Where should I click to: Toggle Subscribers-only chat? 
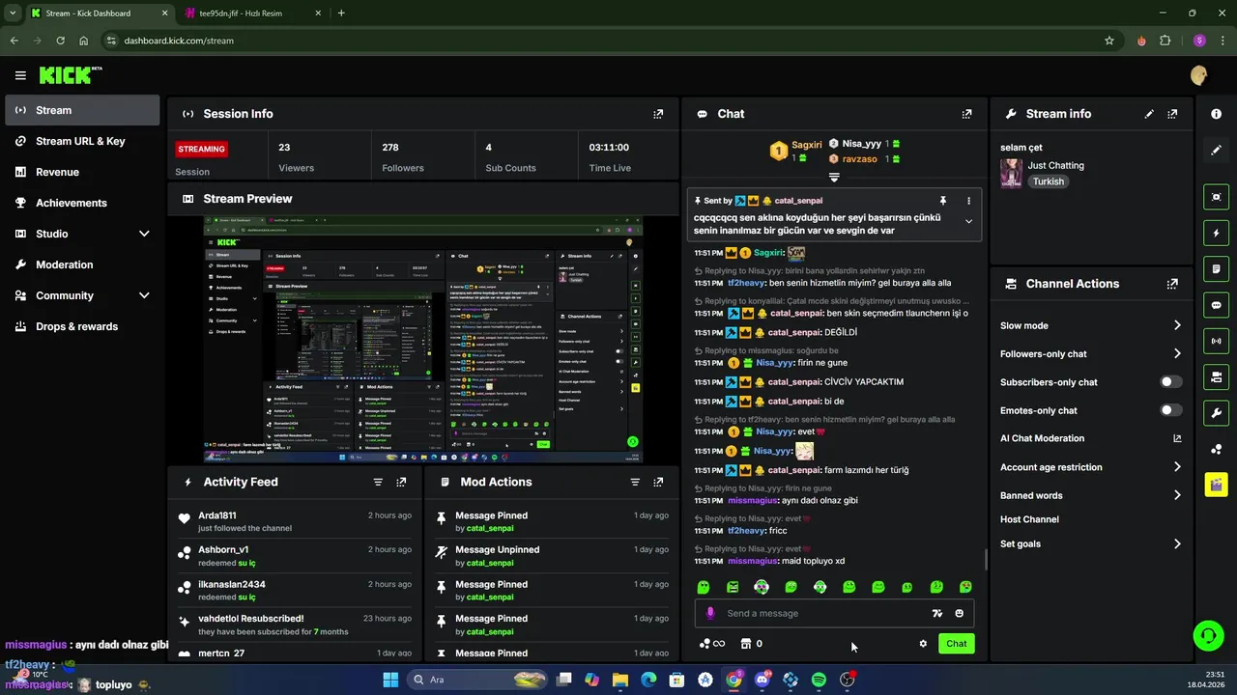1170,382
